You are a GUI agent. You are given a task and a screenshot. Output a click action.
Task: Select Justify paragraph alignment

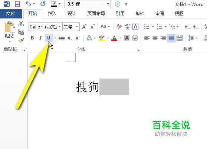(x=171, y=38)
